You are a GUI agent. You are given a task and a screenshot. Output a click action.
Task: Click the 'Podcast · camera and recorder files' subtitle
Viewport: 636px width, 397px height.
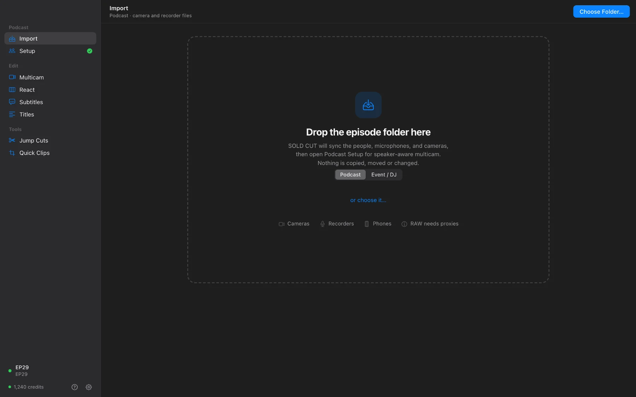151,16
